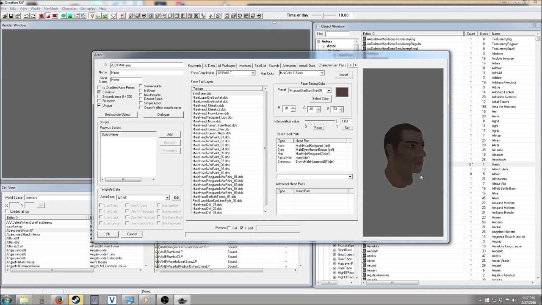Switch to the SpellList tab
The image size is (542, 305).
(260, 66)
